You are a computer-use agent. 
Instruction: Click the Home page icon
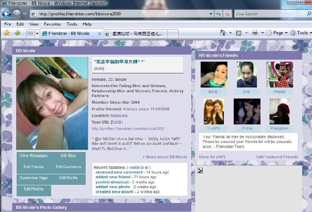[x=223, y=33]
